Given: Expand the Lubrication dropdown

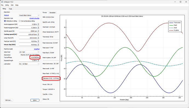Looking at the screenshot, I should pos(29,64).
